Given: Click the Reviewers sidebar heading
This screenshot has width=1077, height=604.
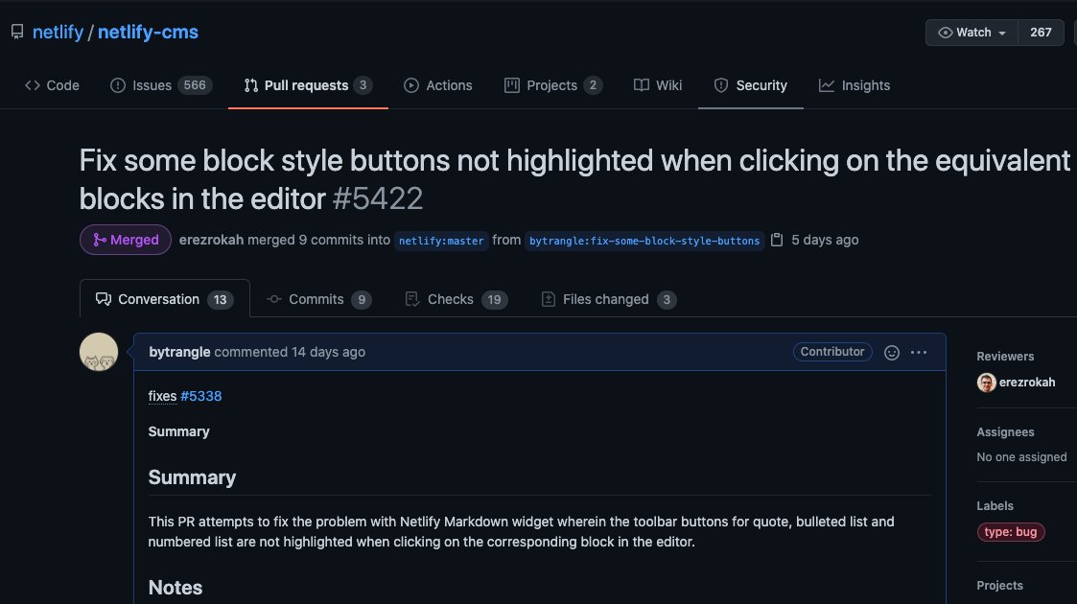Looking at the screenshot, I should coord(1005,357).
